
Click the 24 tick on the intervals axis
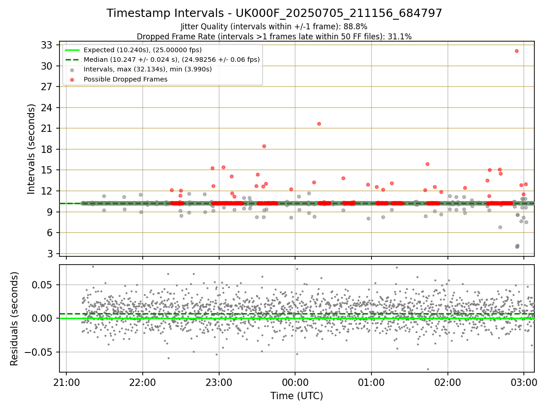[46, 108]
